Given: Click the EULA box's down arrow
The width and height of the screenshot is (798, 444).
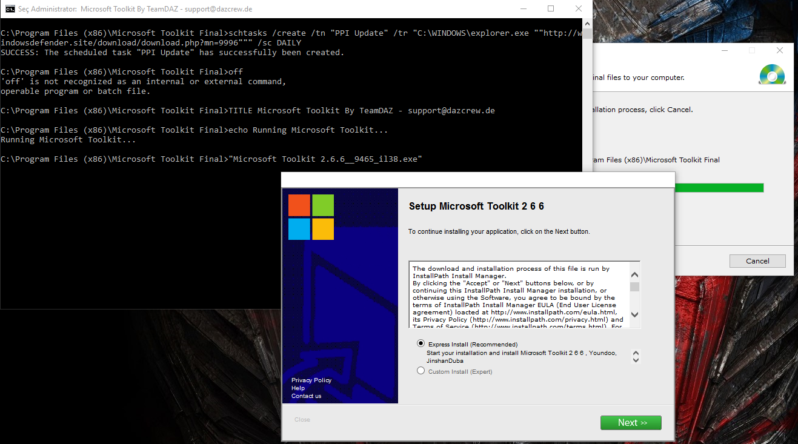Looking at the screenshot, I should (634, 314).
